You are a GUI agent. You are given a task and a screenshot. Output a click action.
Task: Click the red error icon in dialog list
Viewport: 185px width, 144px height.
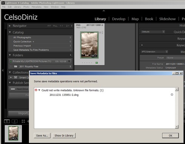(36, 90)
